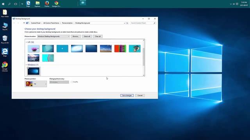Launch Firefox from the taskbar

tap(47, 4)
